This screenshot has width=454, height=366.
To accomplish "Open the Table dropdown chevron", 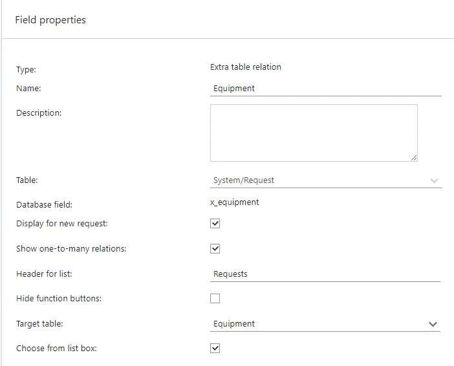I will tap(434, 180).
